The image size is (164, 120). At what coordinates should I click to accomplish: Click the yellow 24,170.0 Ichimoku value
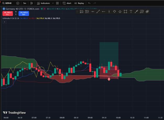coord(40,18)
